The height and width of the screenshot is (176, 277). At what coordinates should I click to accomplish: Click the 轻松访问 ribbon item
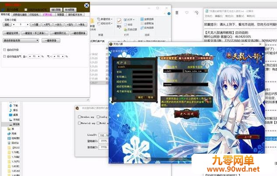tap(105, 23)
